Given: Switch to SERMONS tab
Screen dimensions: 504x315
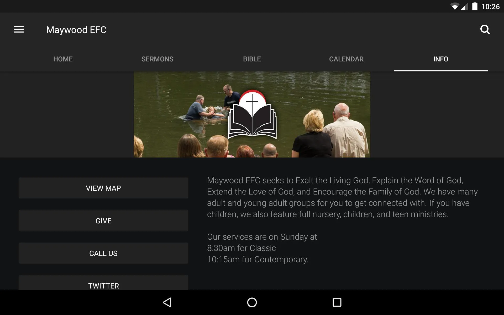Looking at the screenshot, I should coord(157,59).
